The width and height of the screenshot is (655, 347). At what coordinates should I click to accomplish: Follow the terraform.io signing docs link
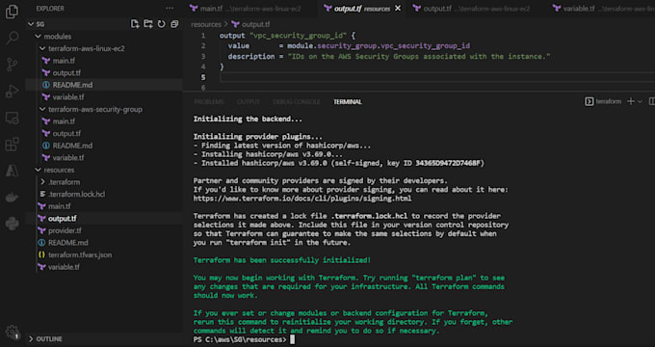click(302, 199)
